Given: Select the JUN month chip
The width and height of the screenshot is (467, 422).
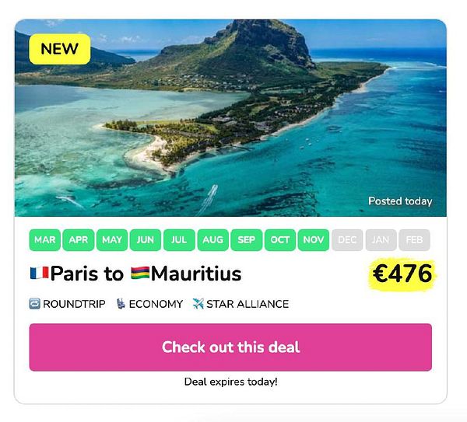Looking at the screenshot, I should [x=146, y=239].
